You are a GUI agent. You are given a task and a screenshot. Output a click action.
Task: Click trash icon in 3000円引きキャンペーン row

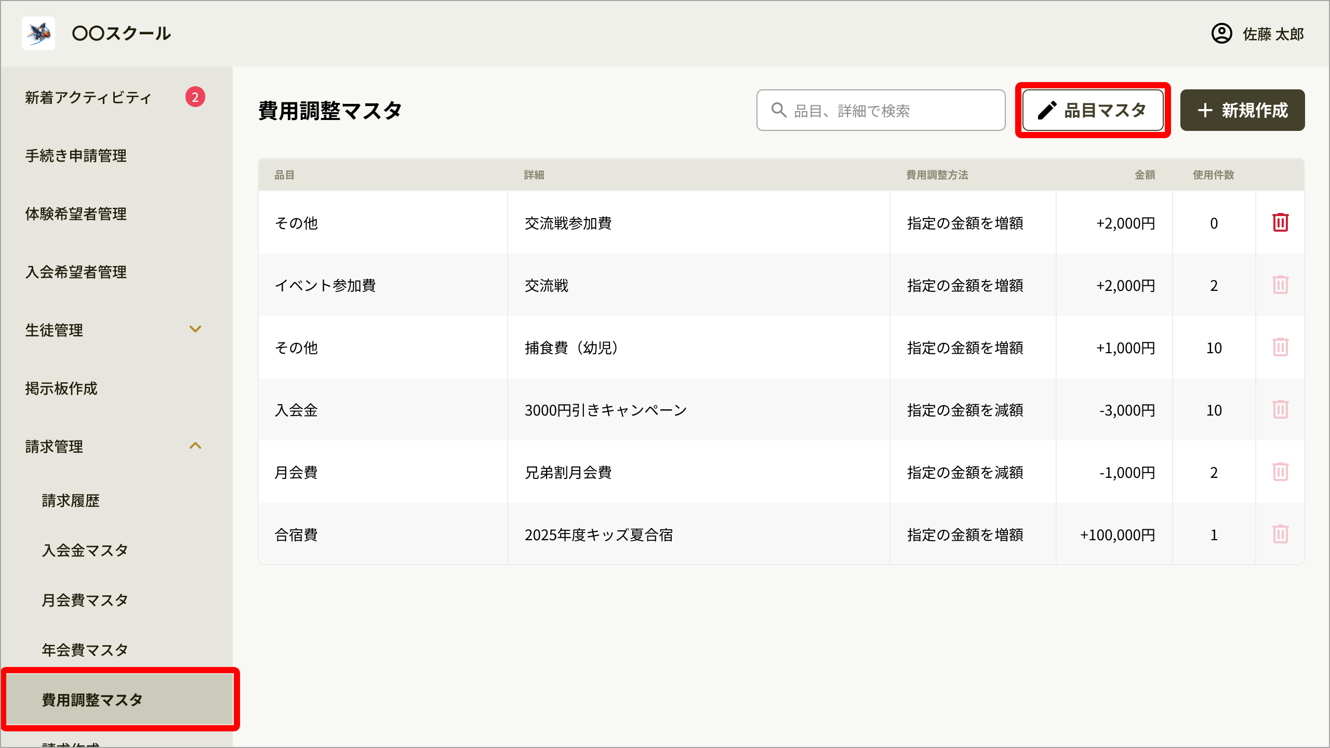click(1280, 409)
